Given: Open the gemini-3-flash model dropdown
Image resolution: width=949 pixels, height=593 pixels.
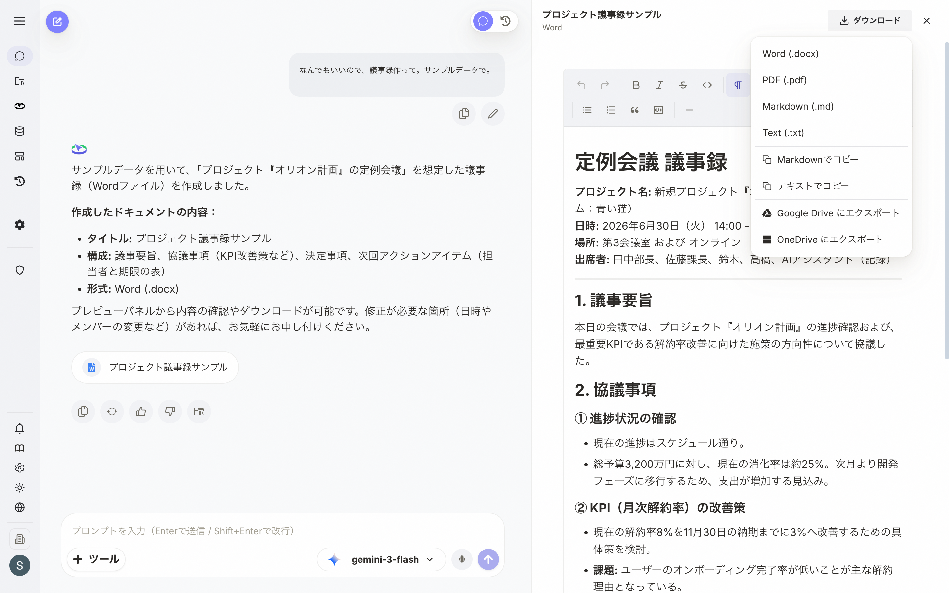Looking at the screenshot, I should tap(381, 559).
